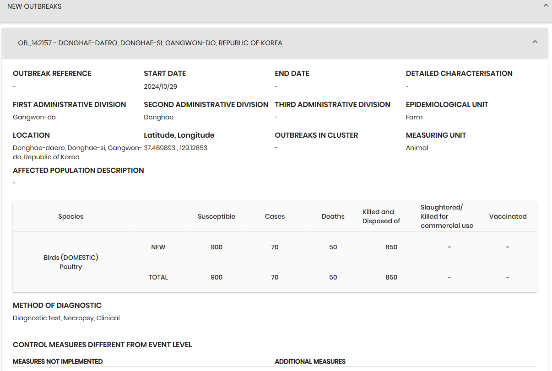Click the Gangwon-do first administrative division value
552x371 pixels.
(34, 117)
